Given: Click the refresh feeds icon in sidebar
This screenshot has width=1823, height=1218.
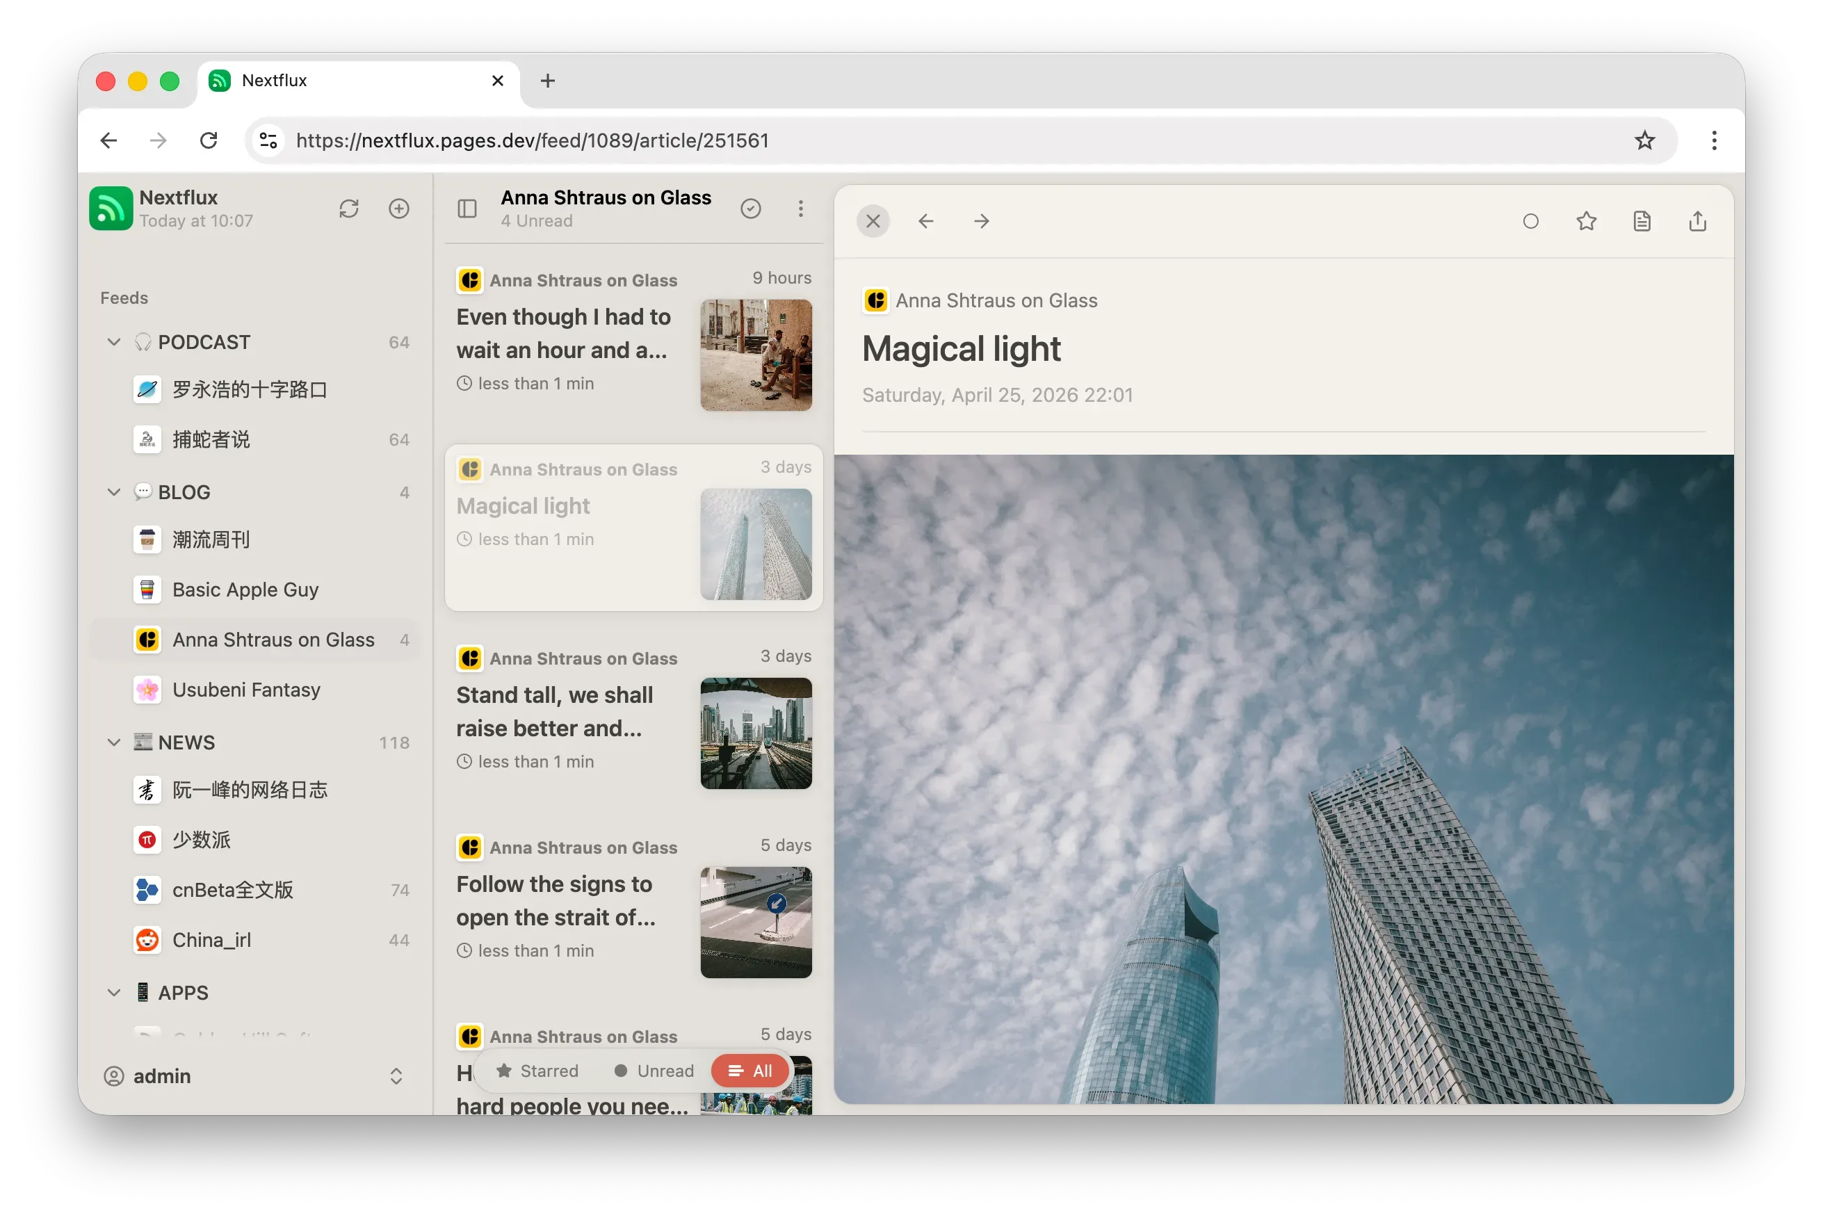Looking at the screenshot, I should point(349,208).
